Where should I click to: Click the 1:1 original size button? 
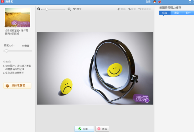[x=77, y=9]
